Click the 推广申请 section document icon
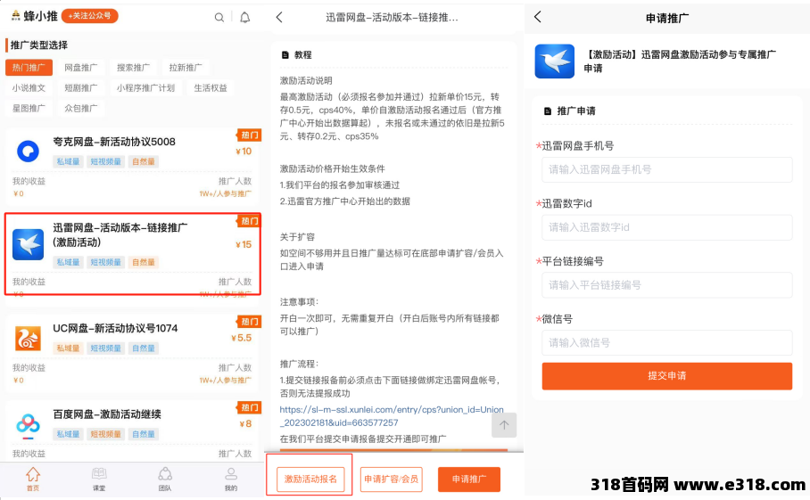810x500 pixels. [x=548, y=111]
